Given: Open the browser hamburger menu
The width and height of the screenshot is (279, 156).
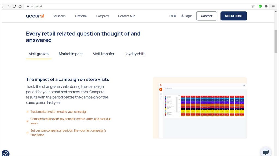Looking at the screenshot, I should (x=273, y=6).
